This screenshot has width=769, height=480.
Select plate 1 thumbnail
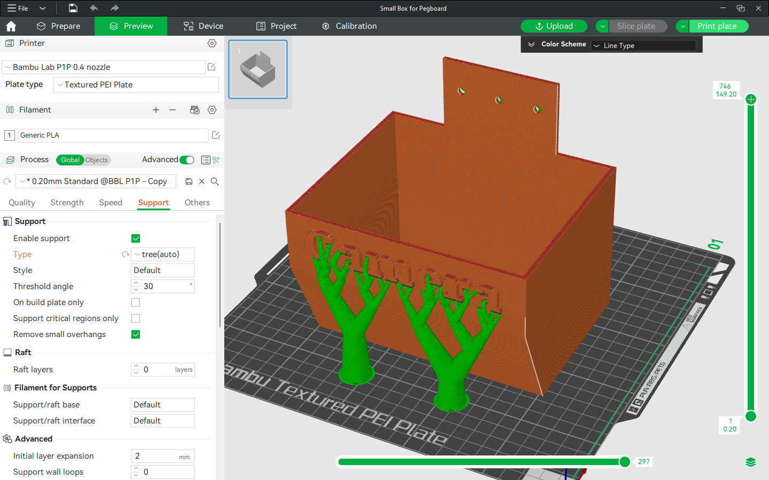258,69
